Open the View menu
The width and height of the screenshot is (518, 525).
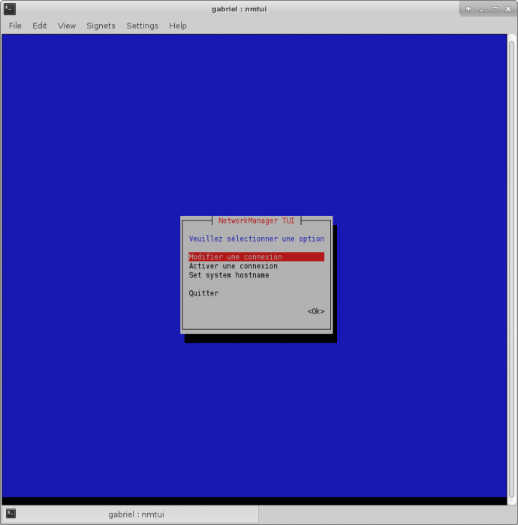(x=66, y=25)
